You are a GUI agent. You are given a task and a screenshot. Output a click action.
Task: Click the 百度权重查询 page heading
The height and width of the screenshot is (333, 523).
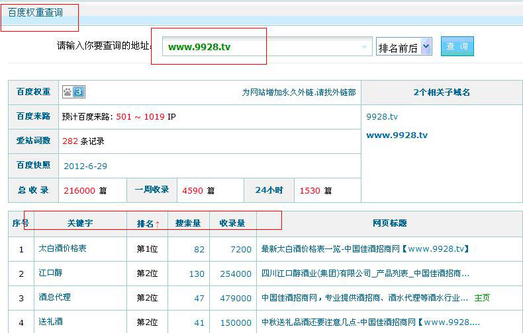35,13
